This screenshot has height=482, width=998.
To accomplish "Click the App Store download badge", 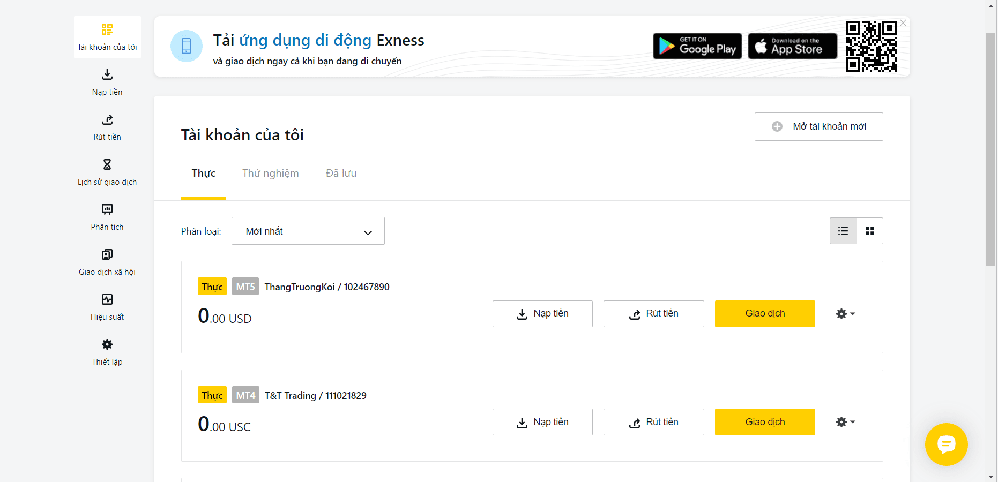I will point(793,46).
